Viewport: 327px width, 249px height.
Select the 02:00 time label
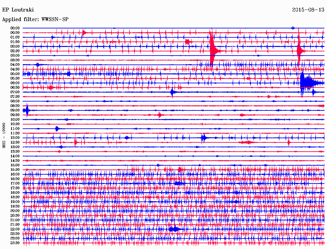[x=15, y=47]
